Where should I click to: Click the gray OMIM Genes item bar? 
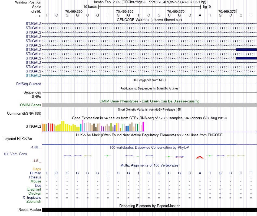pos(149,105)
